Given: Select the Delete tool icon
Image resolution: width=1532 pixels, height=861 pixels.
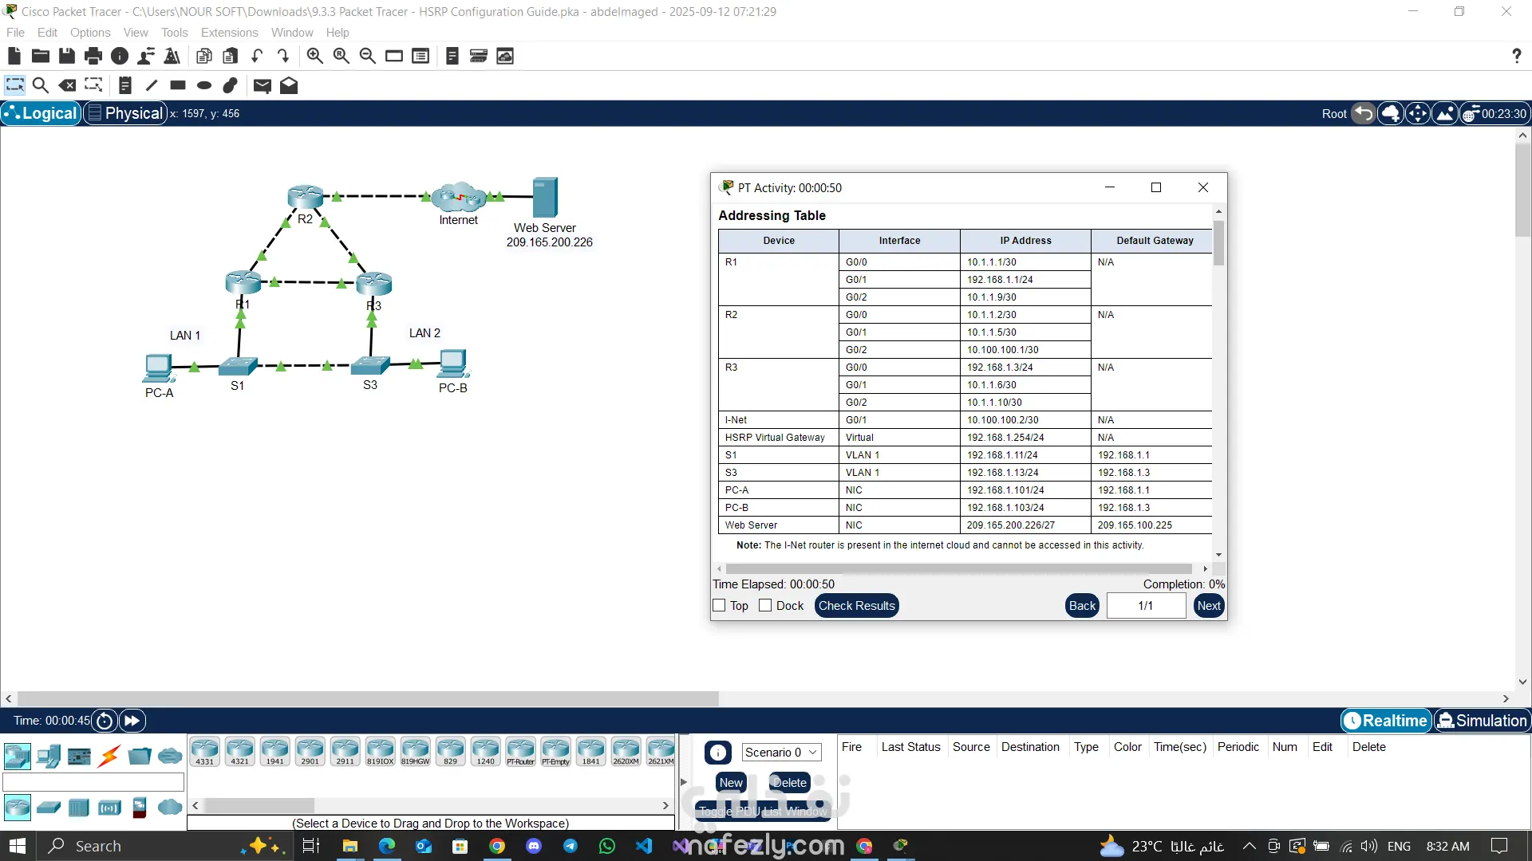Looking at the screenshot, I should click(68, 85).
